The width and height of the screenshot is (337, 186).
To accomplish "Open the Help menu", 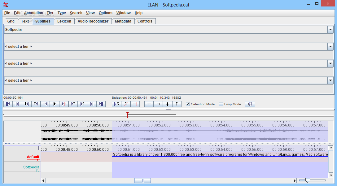I will tap(139, 13).
